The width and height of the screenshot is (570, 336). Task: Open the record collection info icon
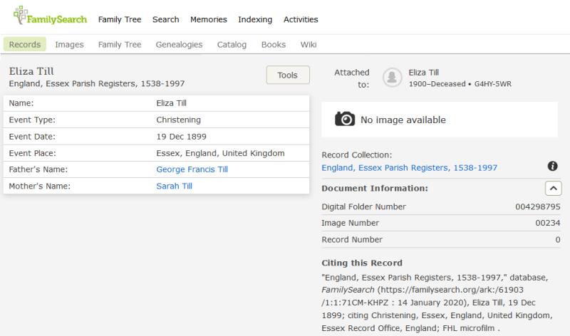click(552, 166)
